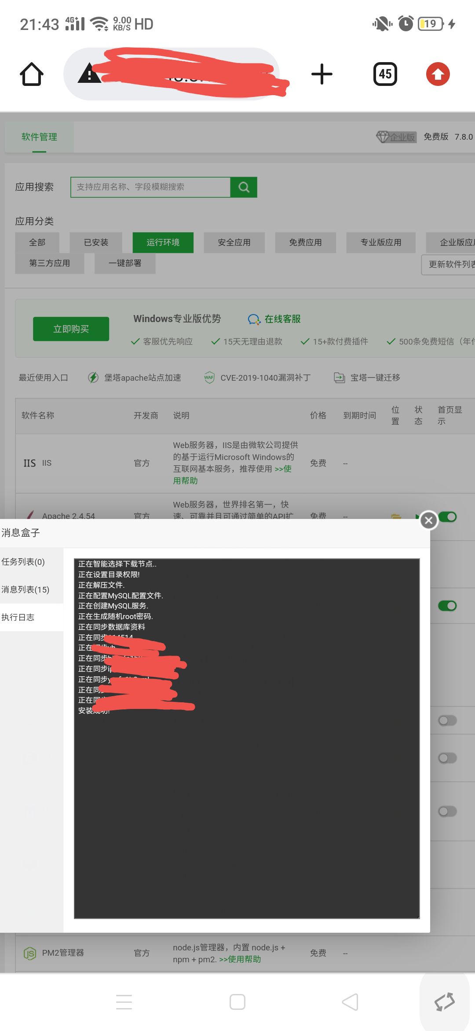Tap the muted vibration status icon

[x=382, y=23]
